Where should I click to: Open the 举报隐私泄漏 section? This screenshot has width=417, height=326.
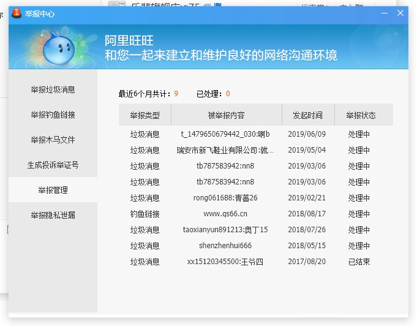pos(53,215)
